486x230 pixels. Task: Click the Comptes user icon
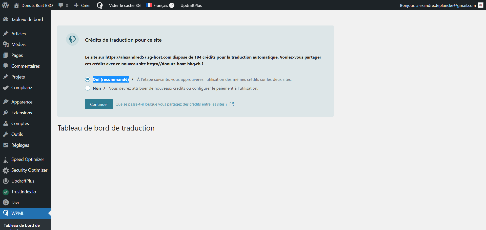click(x=6, y=123)
